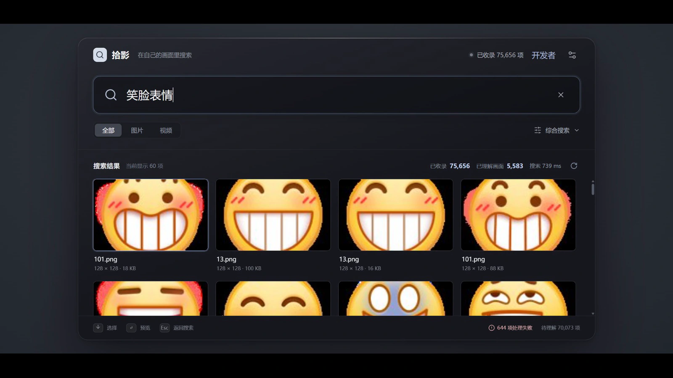
Task: Open the 开发者 link
Action: point(543,55)
